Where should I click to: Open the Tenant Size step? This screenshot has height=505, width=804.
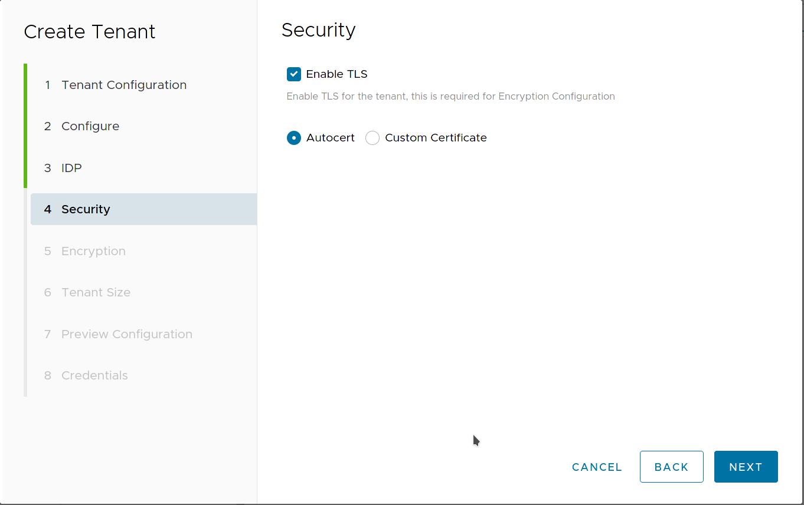click(x=96, y=292)
